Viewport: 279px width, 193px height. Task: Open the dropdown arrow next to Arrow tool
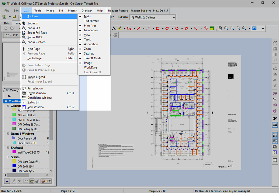(x=144, y=28)
